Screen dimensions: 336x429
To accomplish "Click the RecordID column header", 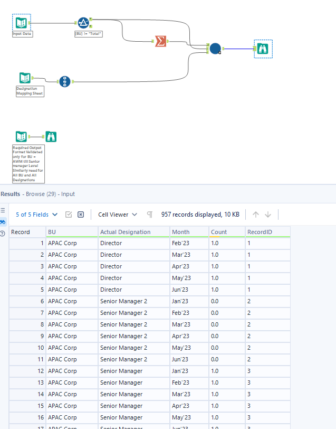I will (x=268, y=232).
